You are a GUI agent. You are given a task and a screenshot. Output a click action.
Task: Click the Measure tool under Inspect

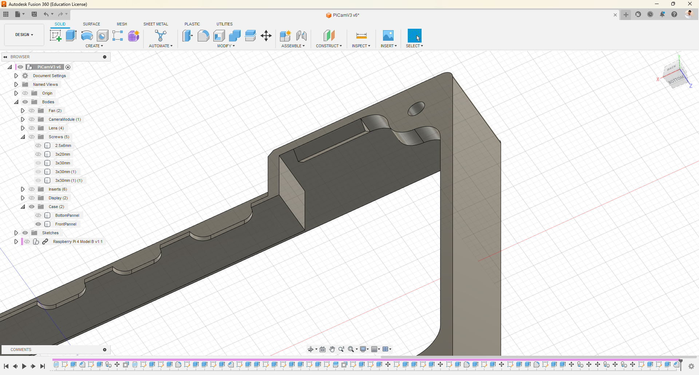point(361,36)
